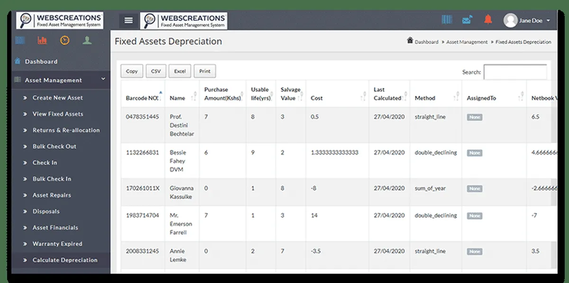Focus the Search input field
The width and height of the screenshot is (569, 283).
pos(515,72)
